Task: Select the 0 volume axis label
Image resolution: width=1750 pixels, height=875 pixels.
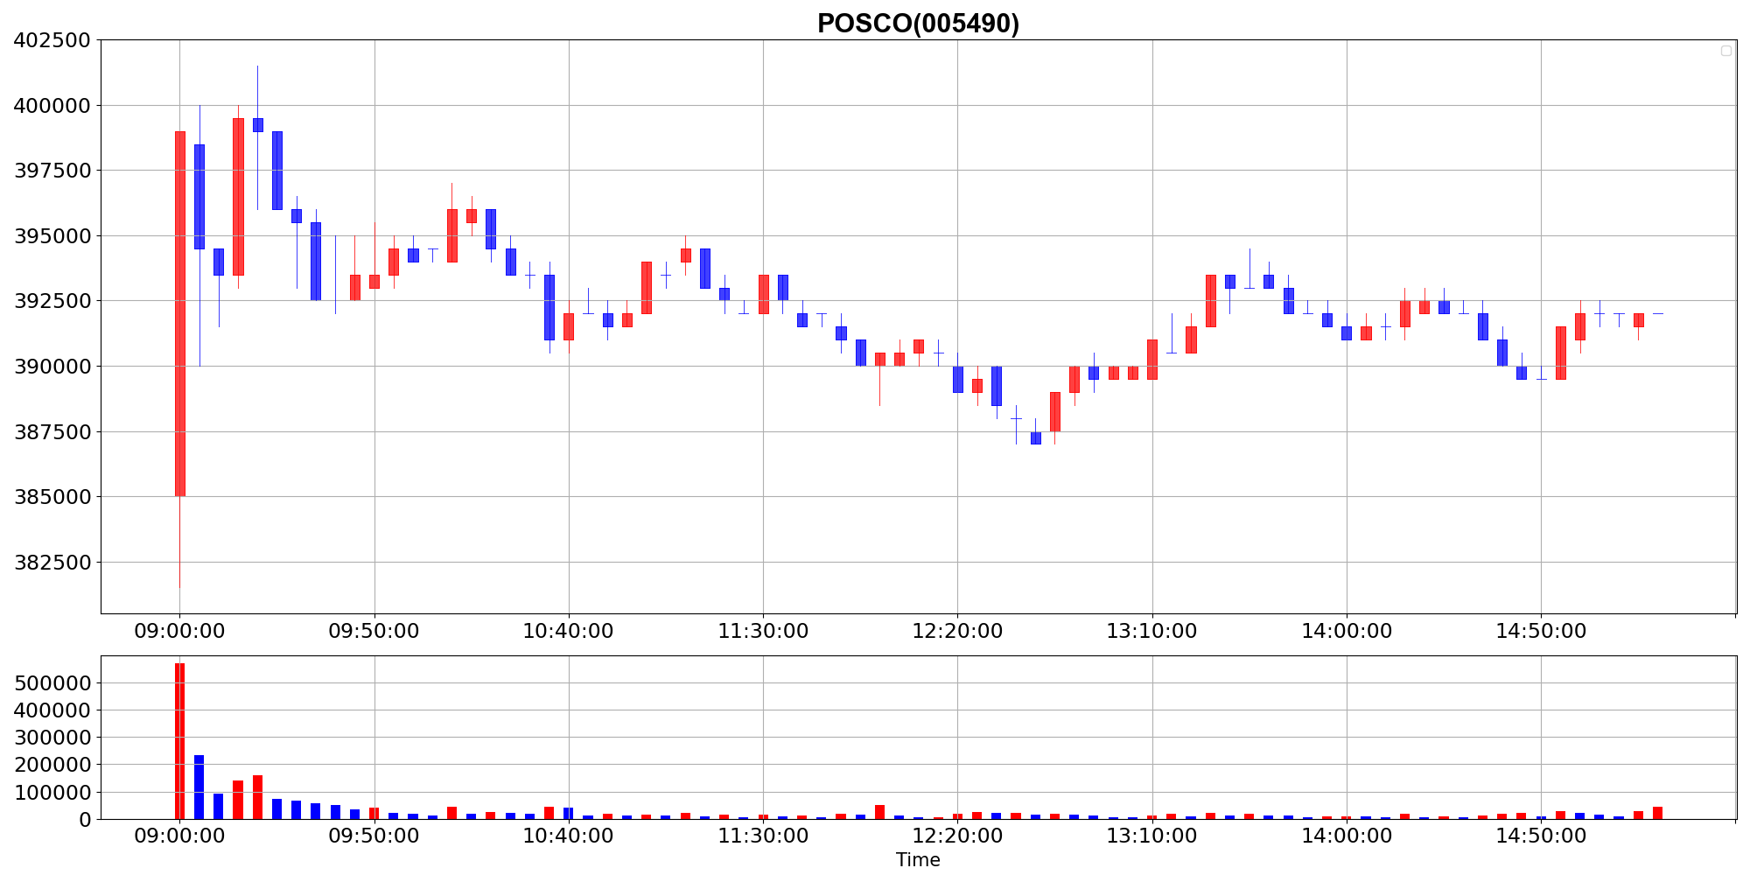Action: point(85,820)
